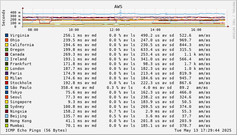The width and height of the screenshot is (237, 135).
Task: Click the Stockholm red legend swatch
Action: (x=7, y=83)
